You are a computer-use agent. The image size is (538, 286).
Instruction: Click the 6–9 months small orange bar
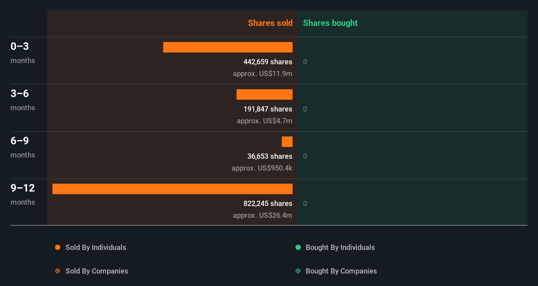287,142
